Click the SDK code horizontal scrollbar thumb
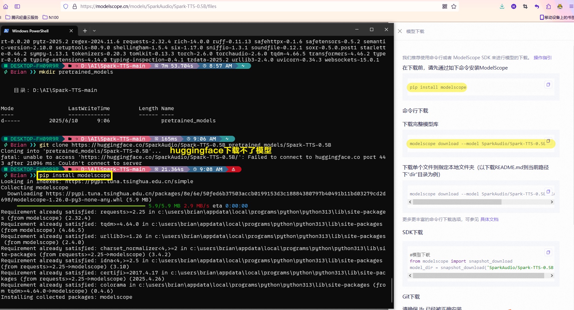 point(478,275)
